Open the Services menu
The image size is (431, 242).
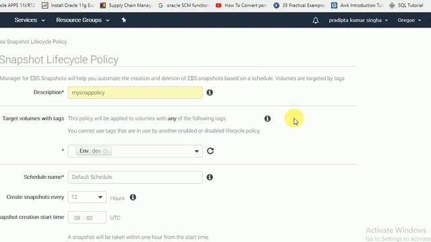pos(30,20)
